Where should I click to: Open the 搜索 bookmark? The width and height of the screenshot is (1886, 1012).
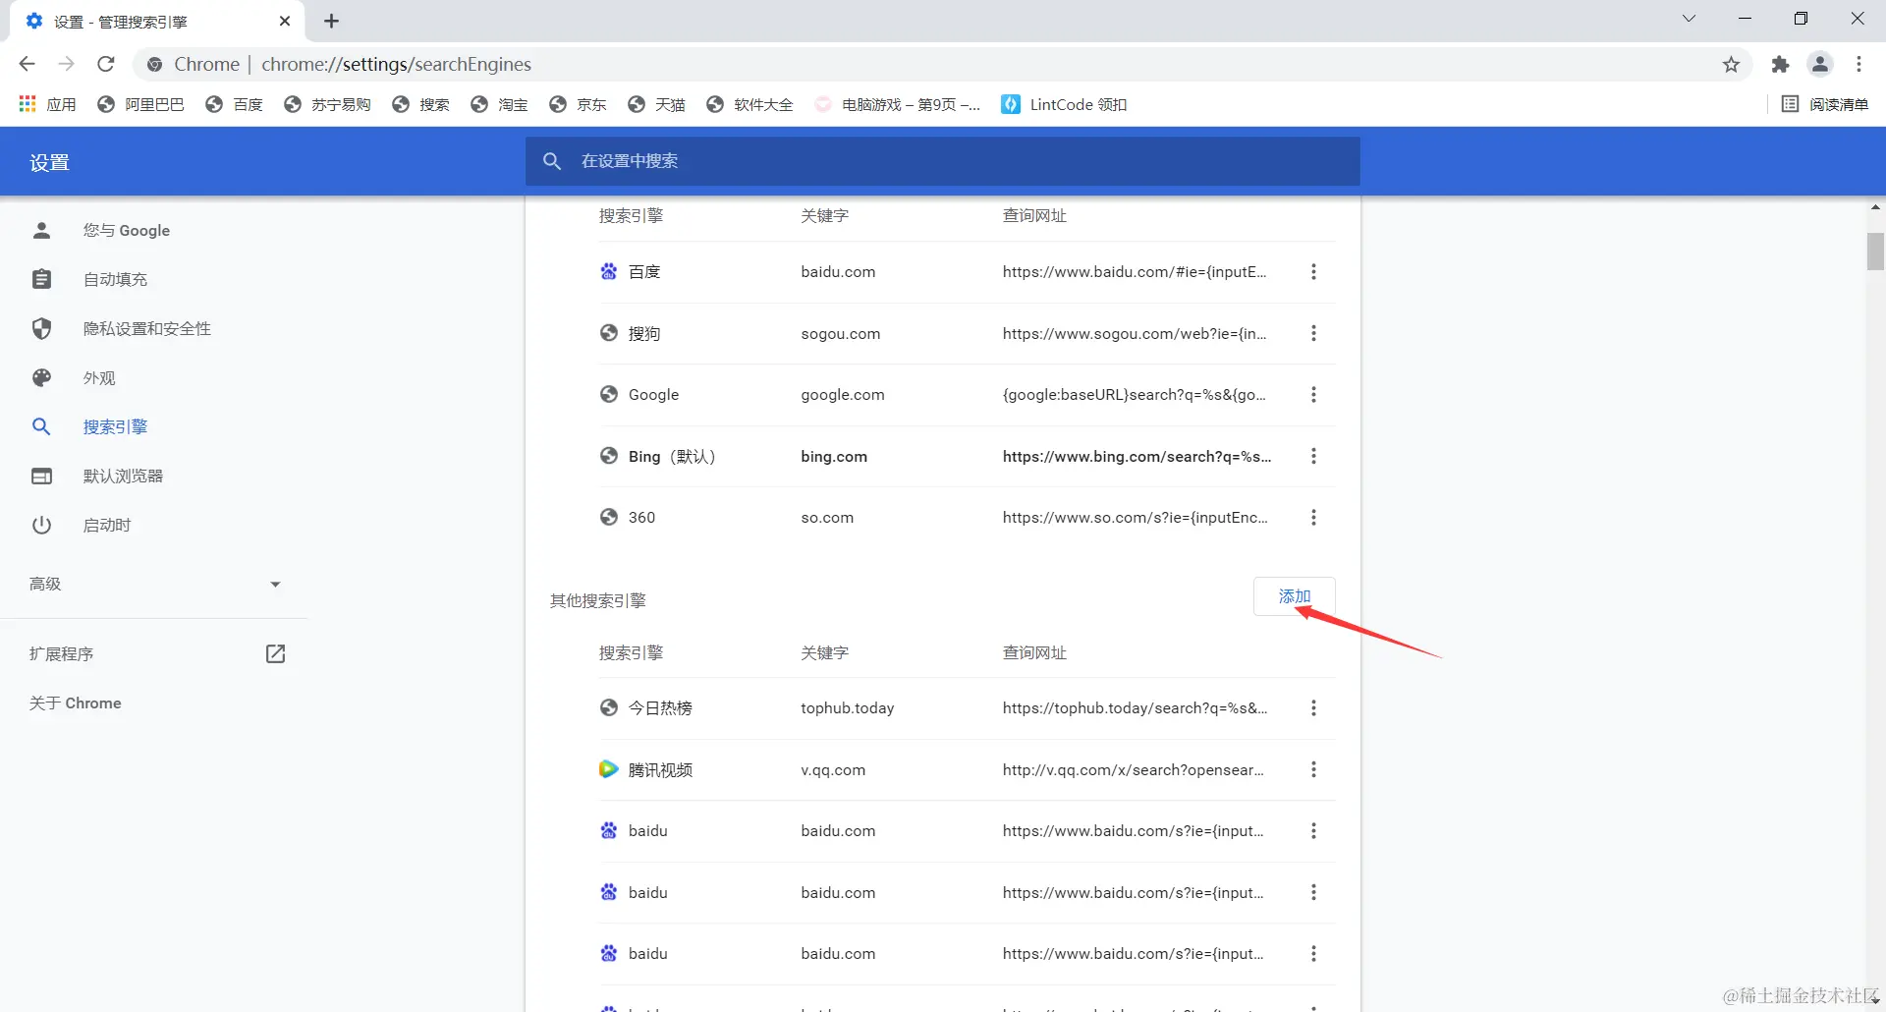(420, 104)
